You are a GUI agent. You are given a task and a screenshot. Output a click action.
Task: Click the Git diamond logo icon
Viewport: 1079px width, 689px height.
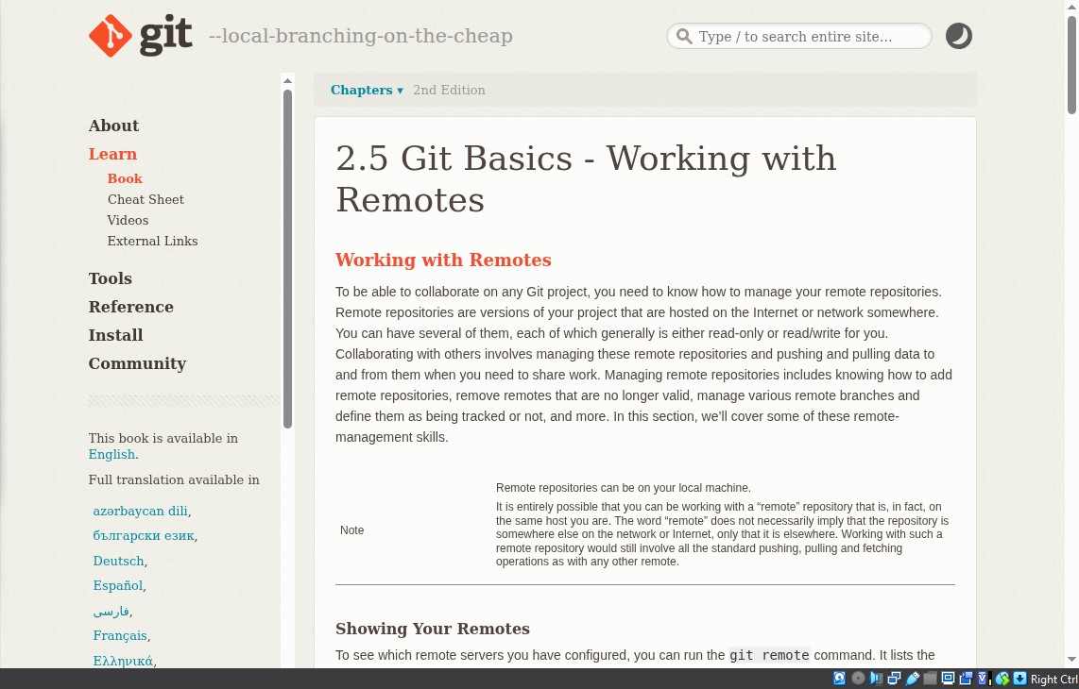[x=111, y=36]
